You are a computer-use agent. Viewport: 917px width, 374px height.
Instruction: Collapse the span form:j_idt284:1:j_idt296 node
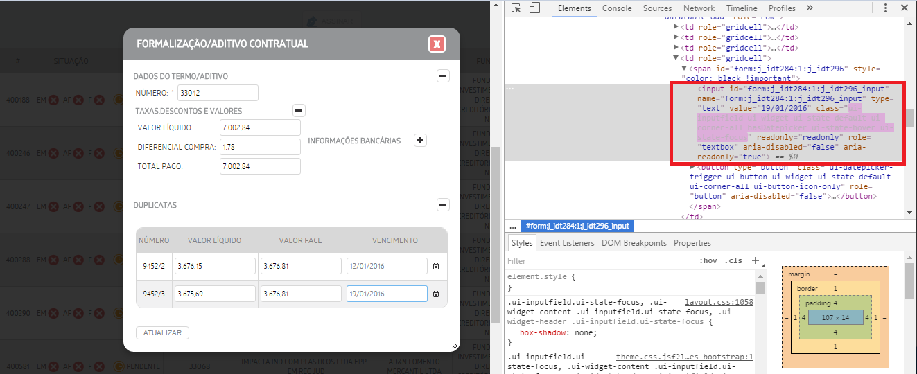pyautogui.click(x=684, y=69)
